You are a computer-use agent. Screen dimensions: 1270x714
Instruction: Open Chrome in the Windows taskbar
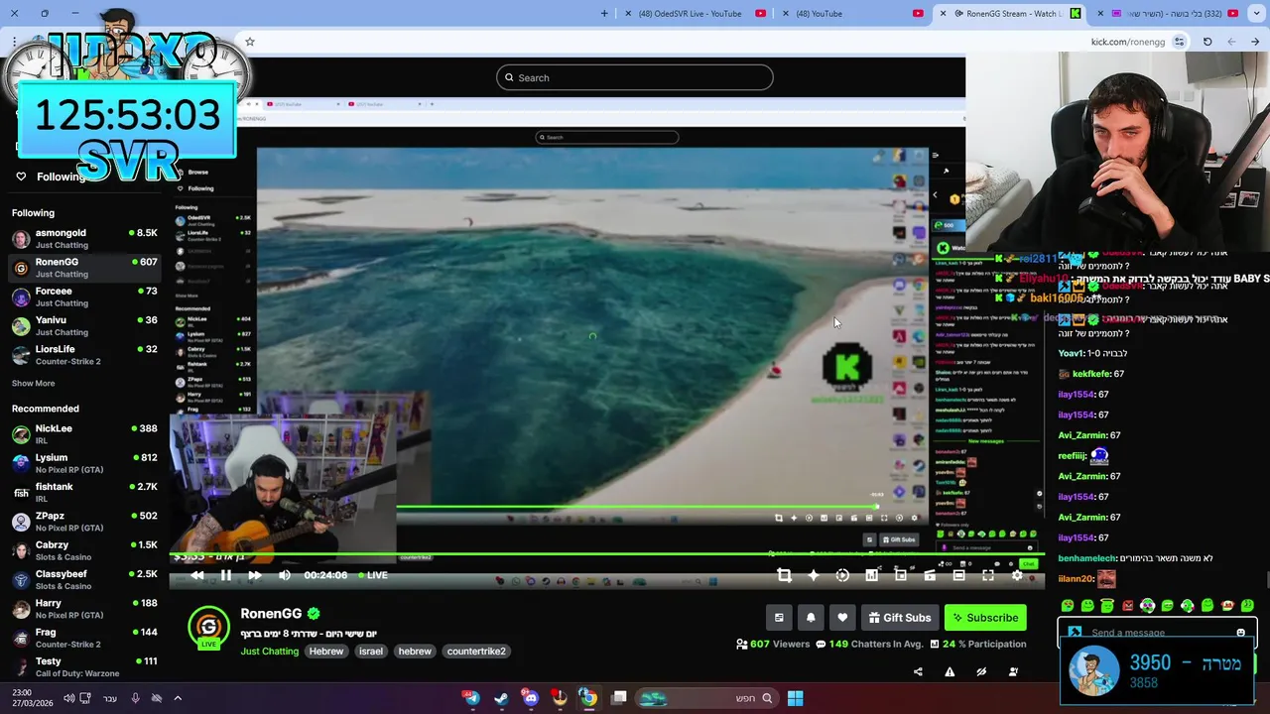click(588, 698)
